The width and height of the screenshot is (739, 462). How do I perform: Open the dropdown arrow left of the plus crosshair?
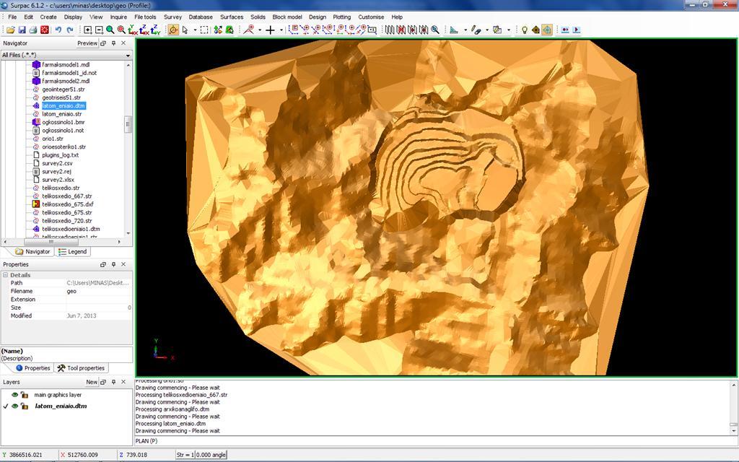(x=260, y=30)
